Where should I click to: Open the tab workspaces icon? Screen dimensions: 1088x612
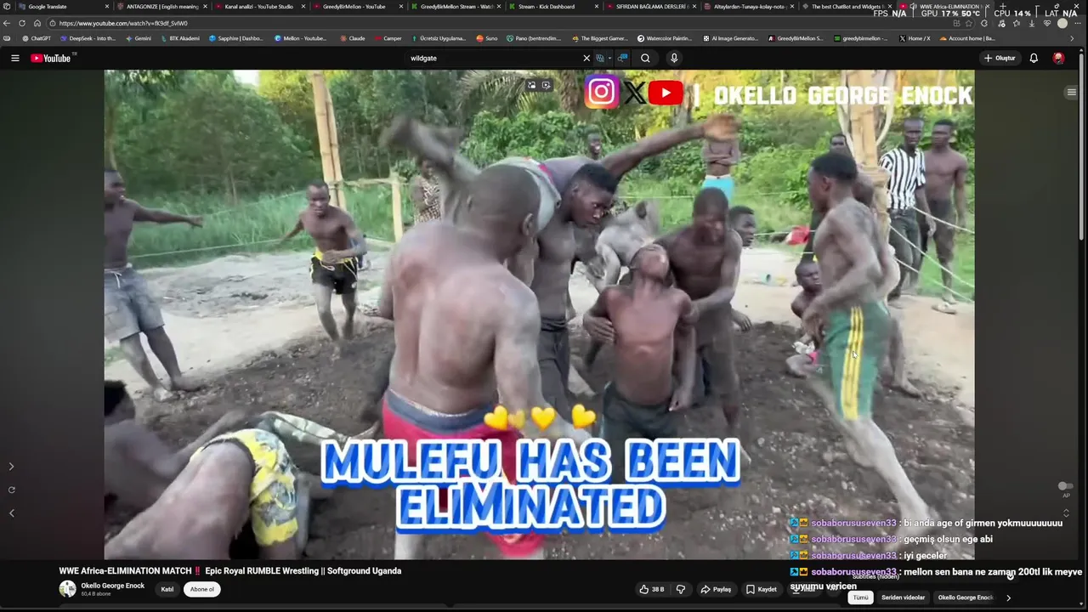(6, 6)
